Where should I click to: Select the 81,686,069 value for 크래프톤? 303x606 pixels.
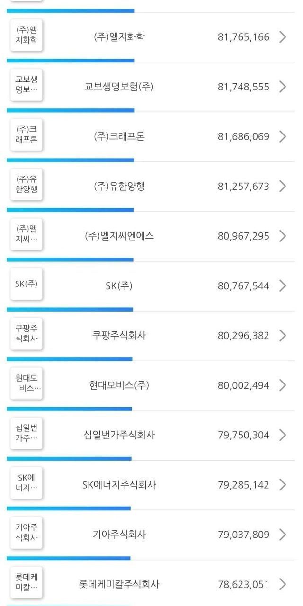243,136
